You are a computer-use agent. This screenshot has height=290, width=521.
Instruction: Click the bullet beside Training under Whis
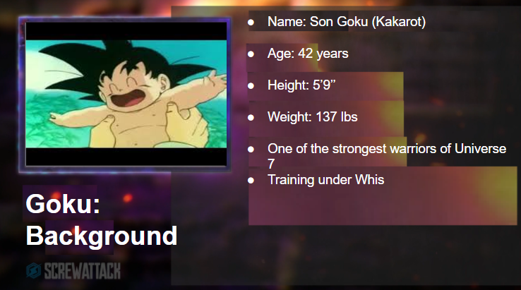coord(251,181)
